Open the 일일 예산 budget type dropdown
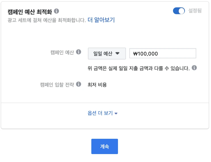 tap(107, 54)
